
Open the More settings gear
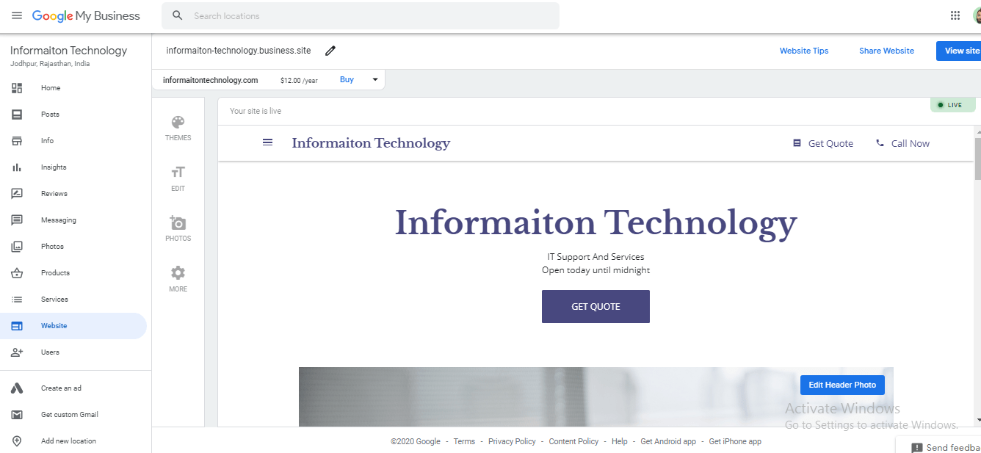click(x=178, y=279)
